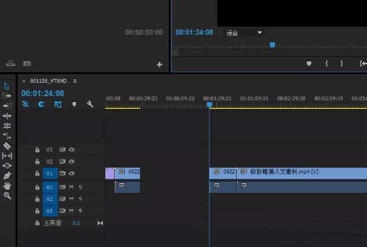Toggle sync lock on track V3
This screenshot has height=247, width=367.
(x=62, y=150)
